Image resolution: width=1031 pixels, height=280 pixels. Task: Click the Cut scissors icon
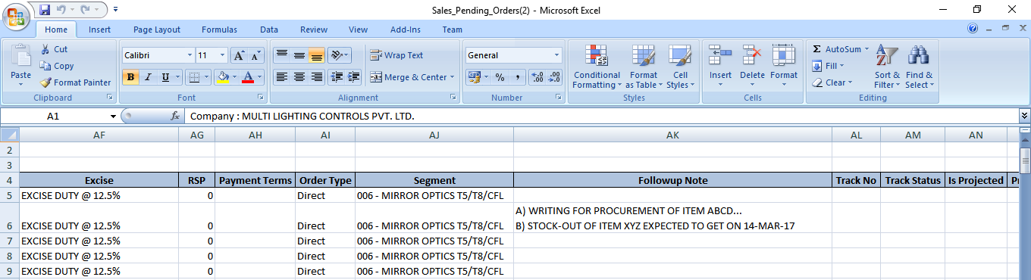point(45,49)
